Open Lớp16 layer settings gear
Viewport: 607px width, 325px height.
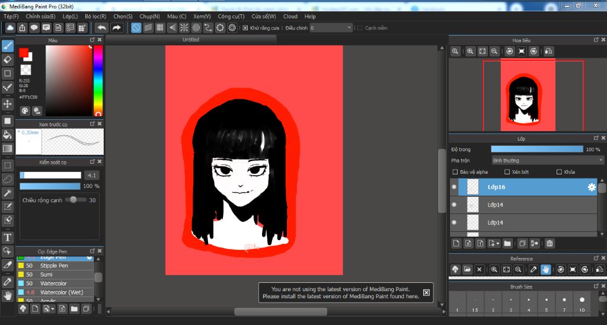592,187
